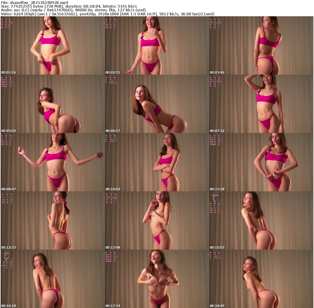Select the last frame at 00:18:49
The height and width of the screenshot is (308, 314).
pyautogui.click(x=261, y=279)
